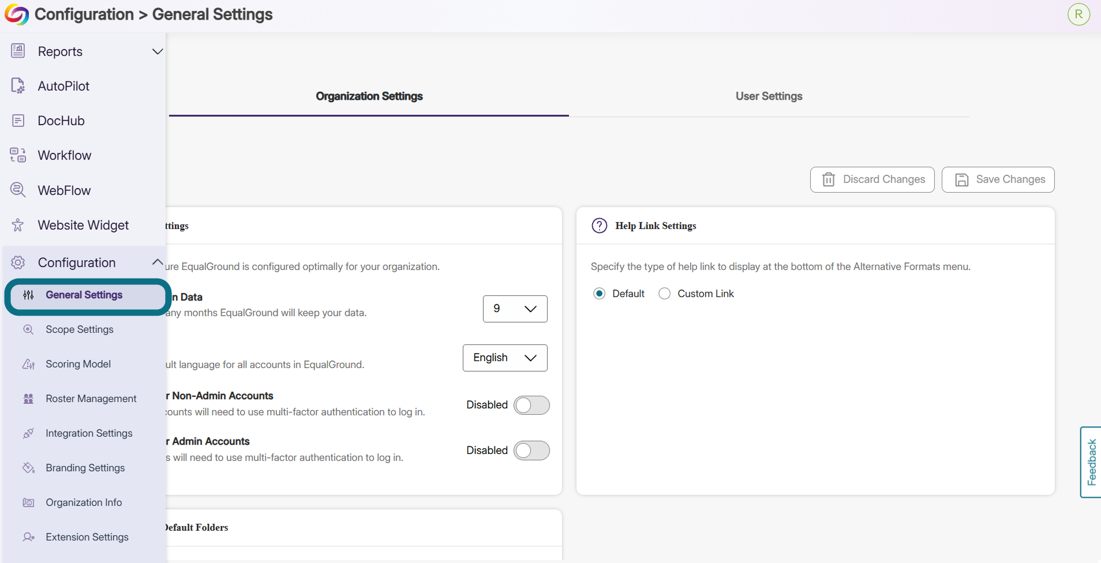This screenshot has width=1101, height=563.
Task: Select the Custom Link radio button
Action: click(665, 294)
